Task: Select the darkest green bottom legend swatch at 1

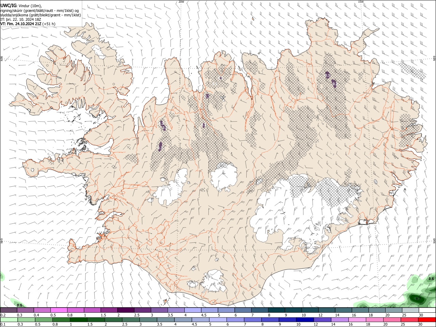Action: (78, 320)
